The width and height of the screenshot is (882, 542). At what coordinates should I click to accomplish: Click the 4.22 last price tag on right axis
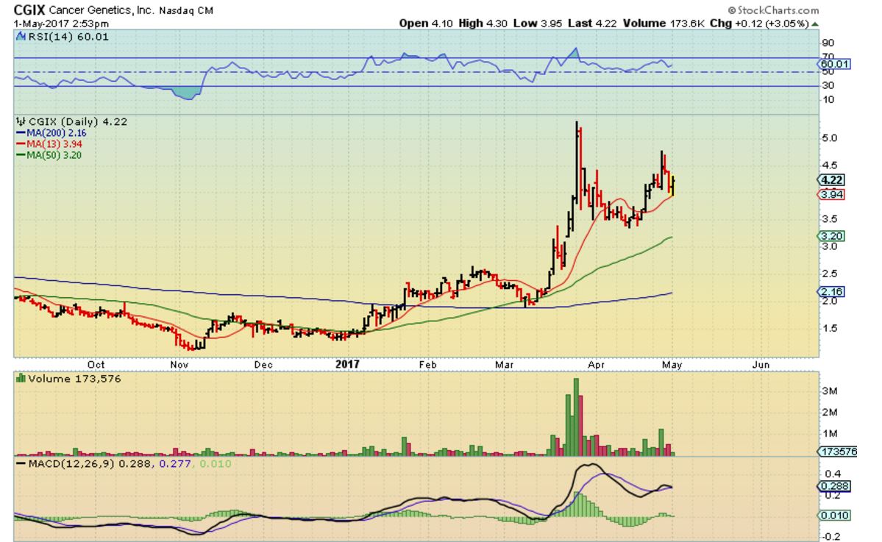click(832, 180)
